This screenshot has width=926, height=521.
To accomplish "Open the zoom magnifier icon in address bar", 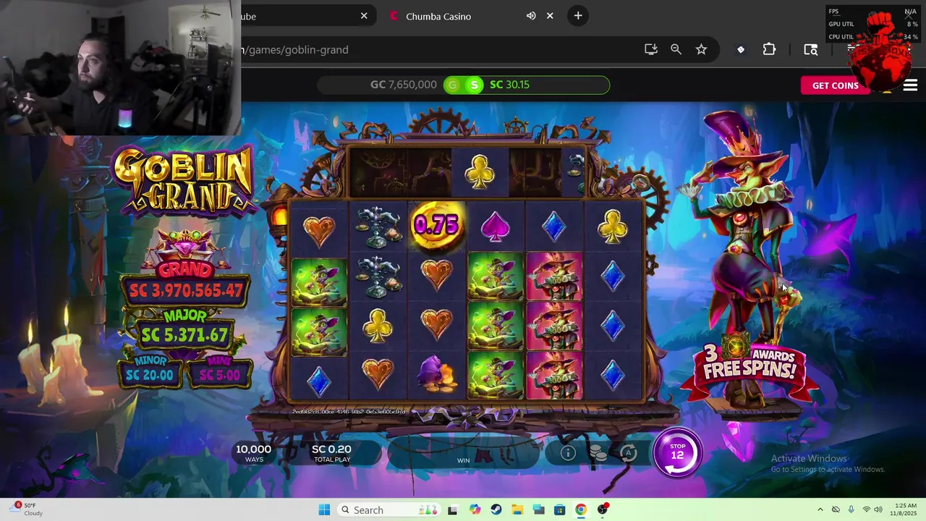I will [x=676, y=49].
